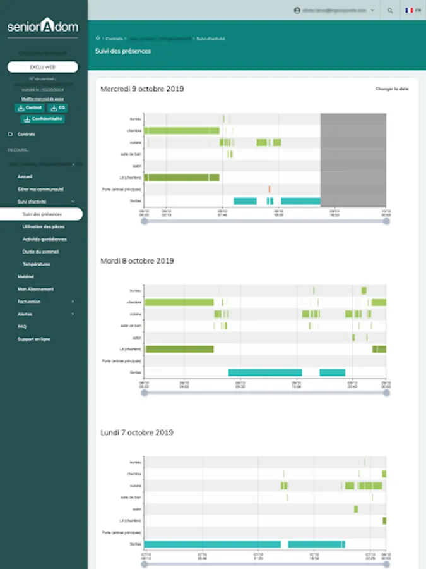Open Durée du sommeil page
Screen dimensions: 426x569
(40, 252)
